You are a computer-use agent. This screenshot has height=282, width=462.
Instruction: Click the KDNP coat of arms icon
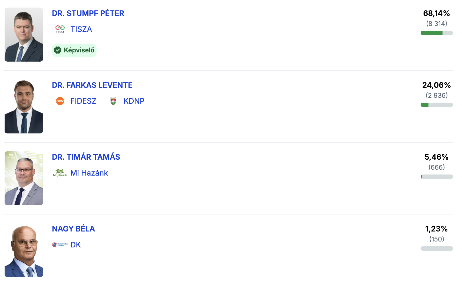click(x=113, y=101)
